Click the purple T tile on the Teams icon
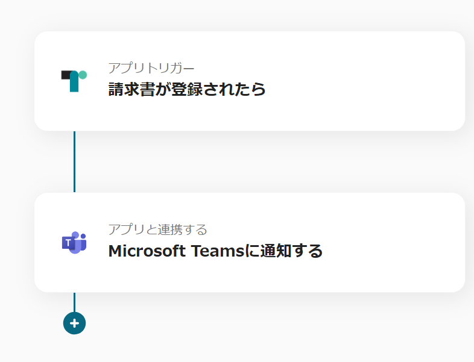Screen dimensions: 474x362 tap(68, 243)
